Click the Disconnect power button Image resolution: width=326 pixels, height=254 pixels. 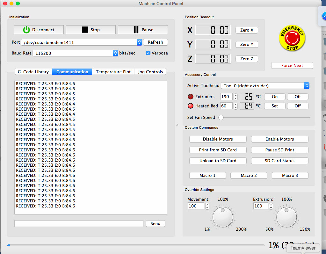click(x=39, y=30)
